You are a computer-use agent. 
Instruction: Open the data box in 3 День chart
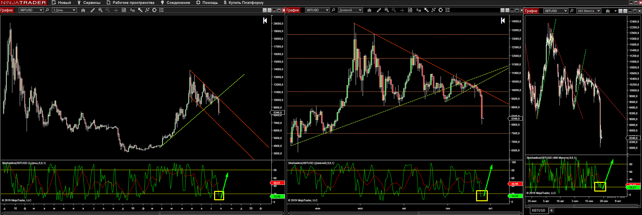point(124,10)
